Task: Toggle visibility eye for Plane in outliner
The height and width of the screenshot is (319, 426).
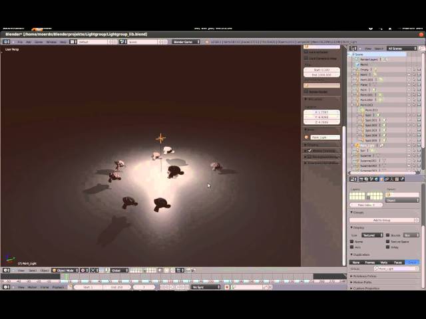Action: (x=409, y=85)
